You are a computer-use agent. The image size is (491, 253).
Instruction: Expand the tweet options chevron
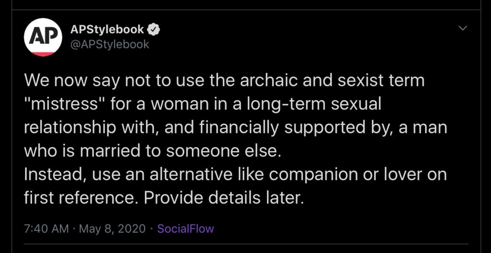[x=463, y=28]
